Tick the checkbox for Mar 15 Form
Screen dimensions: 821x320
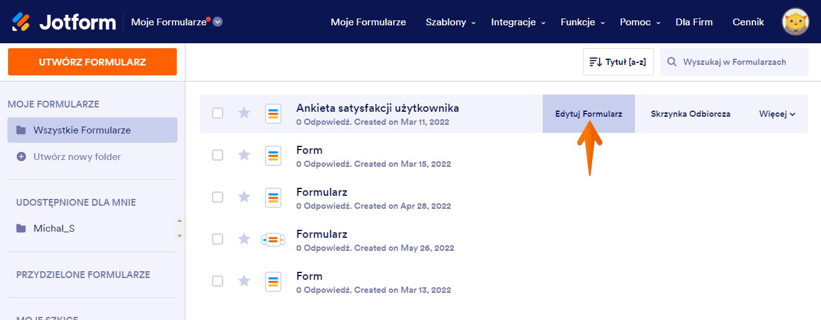[218, 155]
